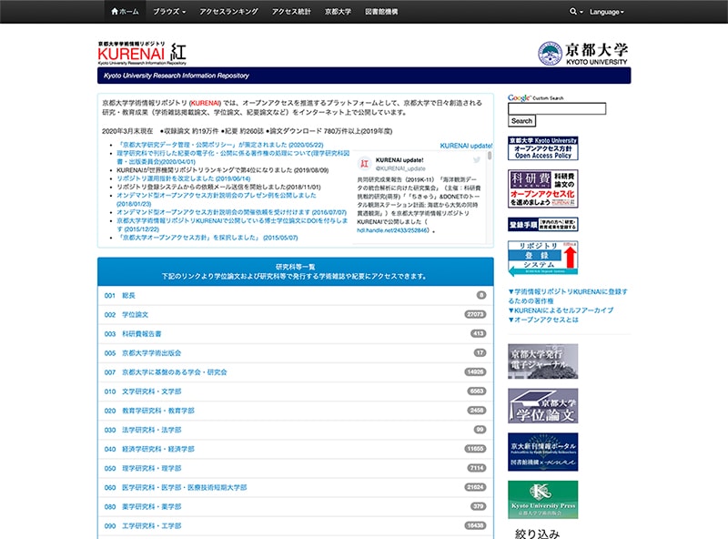The width and height of the screenshot is (728, 539).
Task: Open the Language dropdown
Action: tap(606, 12)
